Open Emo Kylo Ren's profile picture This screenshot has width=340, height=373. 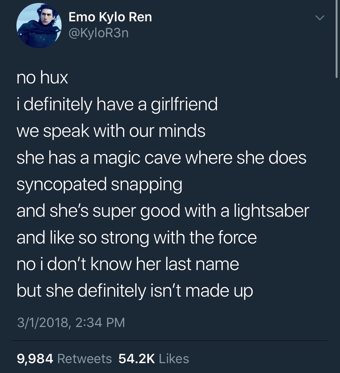point(38,26)
